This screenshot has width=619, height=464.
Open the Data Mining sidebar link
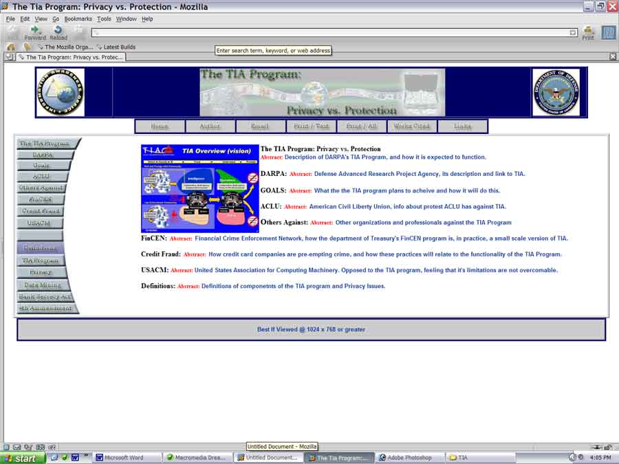pos(43,285)
